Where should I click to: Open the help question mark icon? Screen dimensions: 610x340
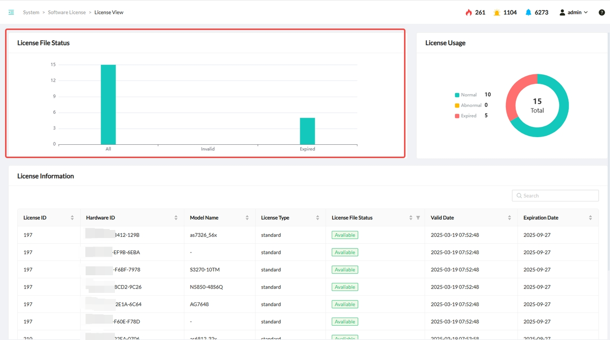(601, 12)
